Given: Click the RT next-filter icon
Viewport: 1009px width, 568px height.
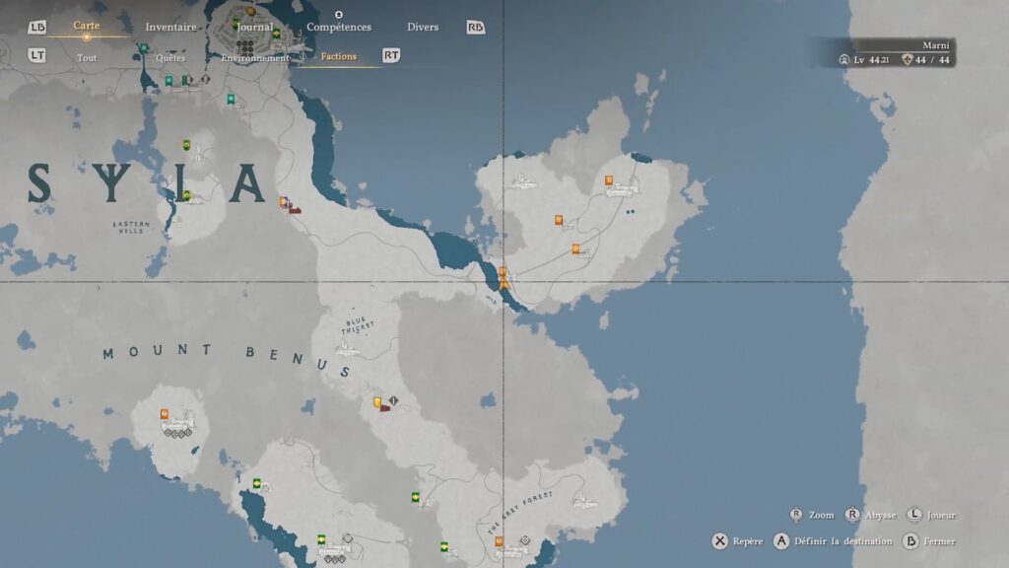Looking at the screenshot, I should tap(391, 56).
